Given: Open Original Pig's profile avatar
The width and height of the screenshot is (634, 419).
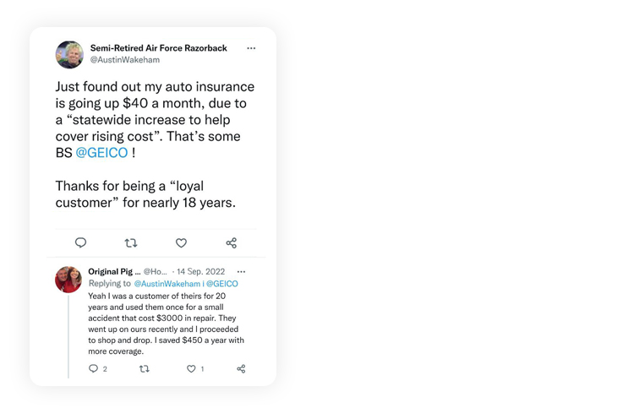Looking at the screenshot, I should (x=68, y=280).
